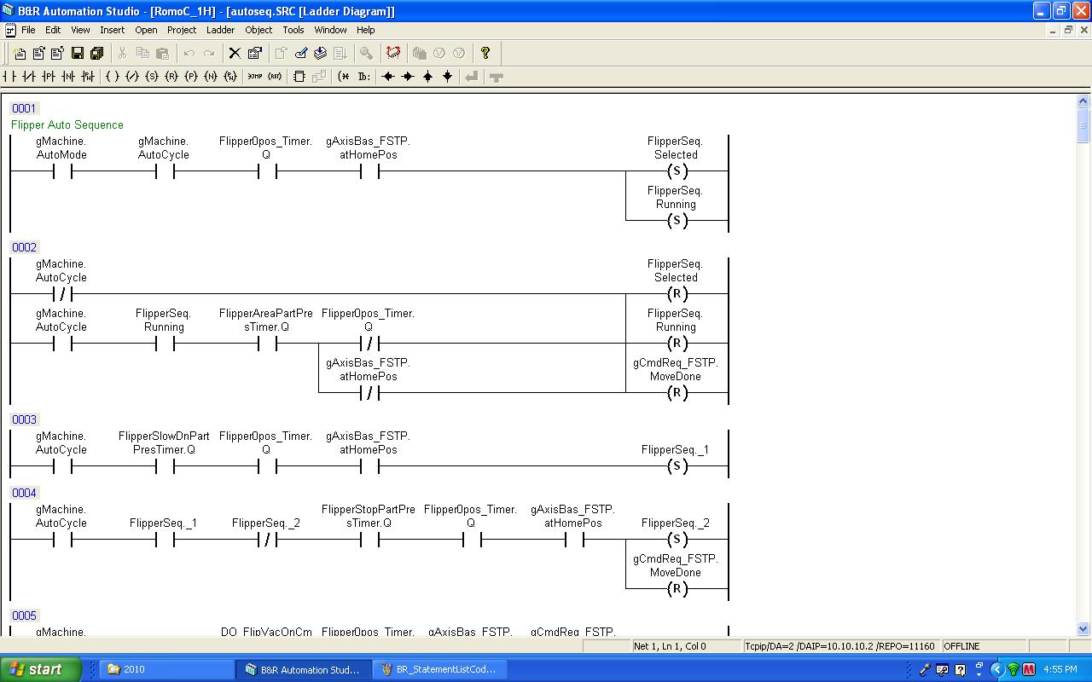Viewport: 1092px width, 682px height.
Task: Click the Save All toolbar icon
Action: click(x=96, y=53)
